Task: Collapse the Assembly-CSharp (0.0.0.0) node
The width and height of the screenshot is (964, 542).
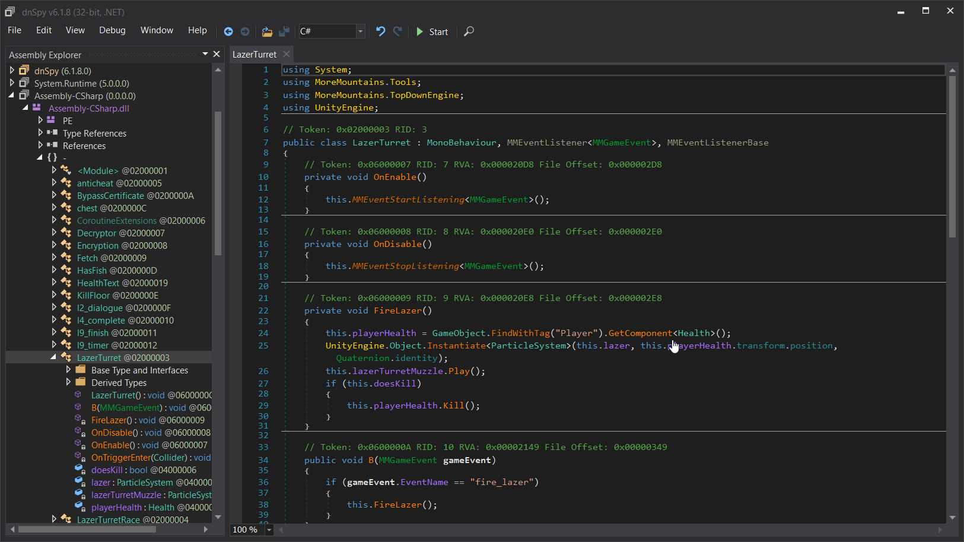Action: point(12,96)
